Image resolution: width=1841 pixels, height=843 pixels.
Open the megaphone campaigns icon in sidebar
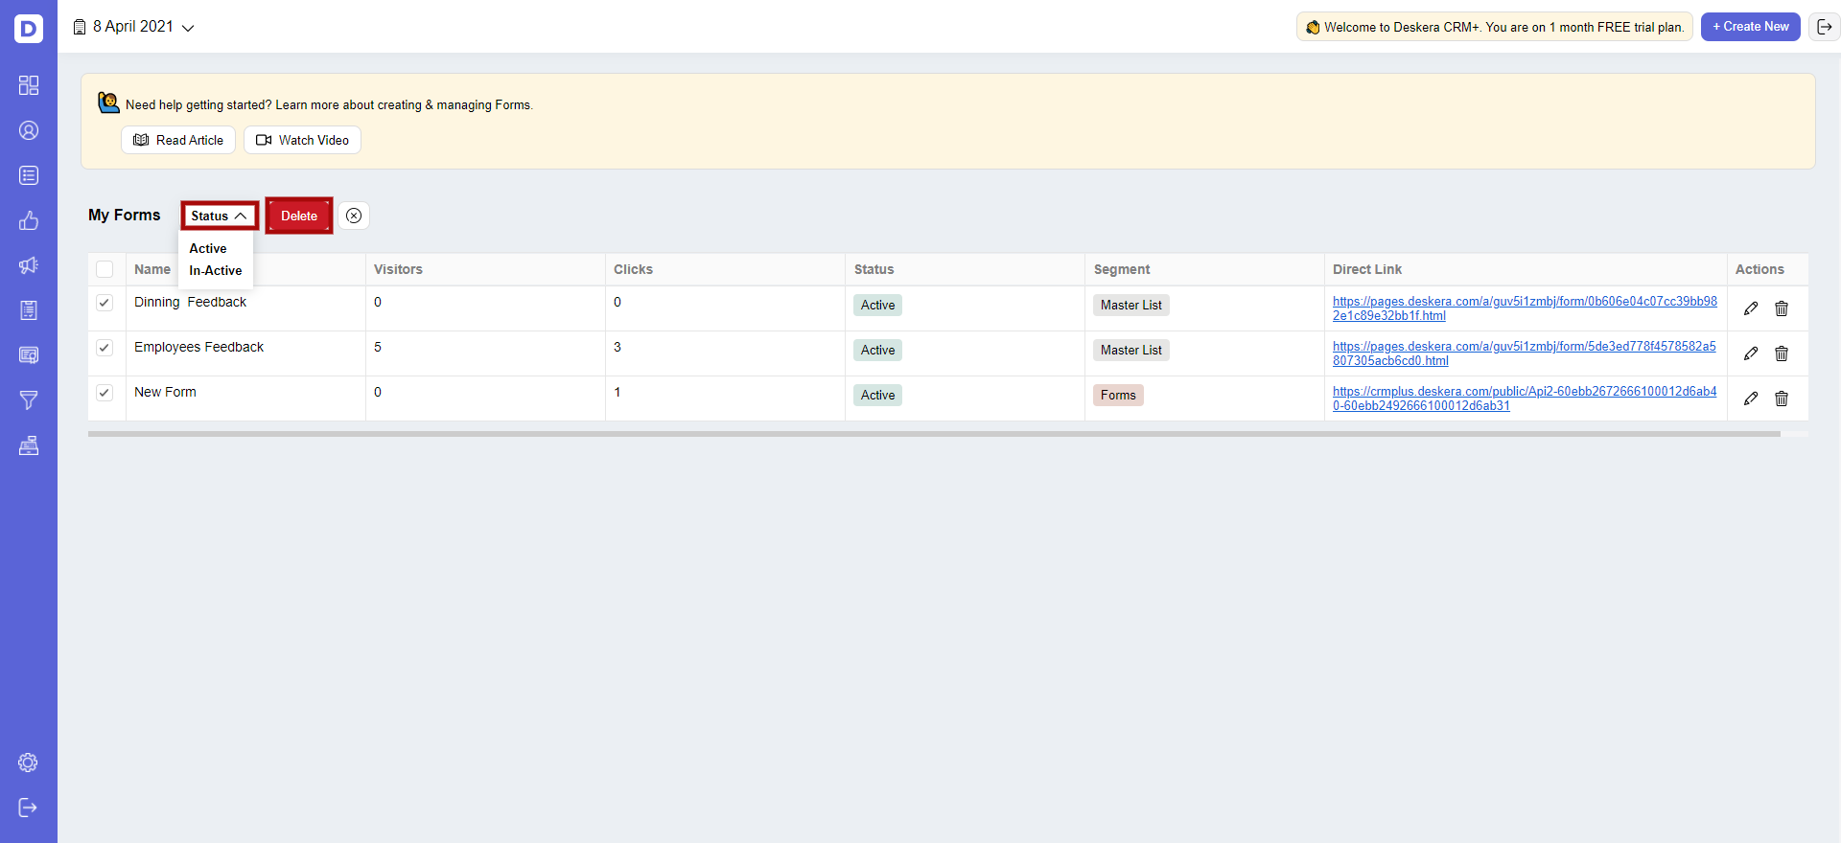coord(29,265)
